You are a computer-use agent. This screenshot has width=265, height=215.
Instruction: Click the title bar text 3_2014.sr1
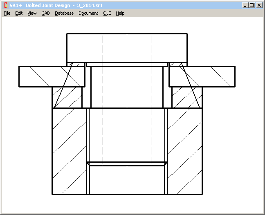pyautogui.click(x=90, y=5)
